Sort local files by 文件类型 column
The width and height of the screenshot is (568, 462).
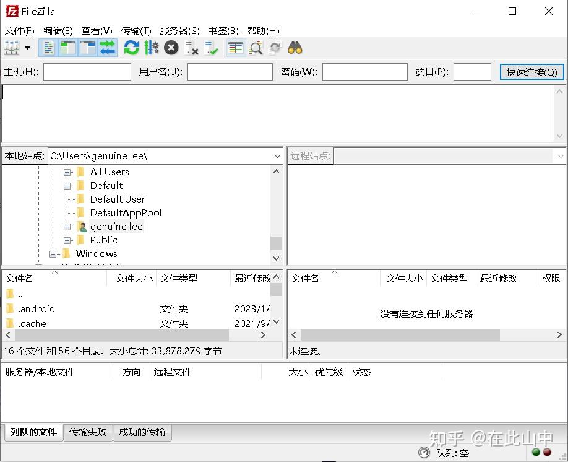click(194, 279)
